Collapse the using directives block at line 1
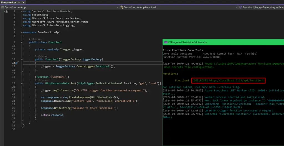 coord(22,11)
